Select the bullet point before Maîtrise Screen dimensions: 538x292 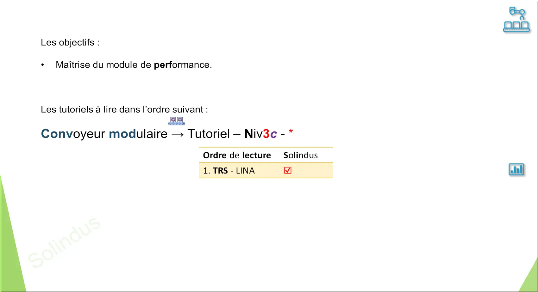42,65
